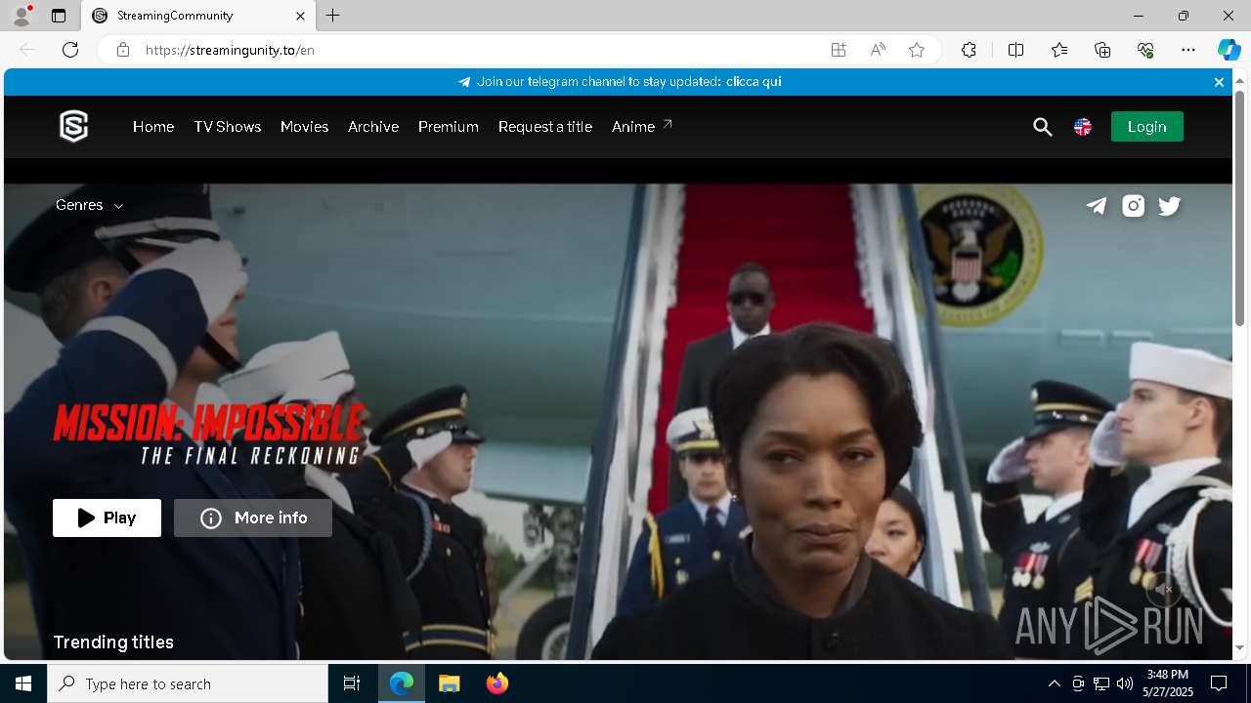Screen dimensions: 1251x703
Task: Open the Movies section
Action: coord(304,127)
